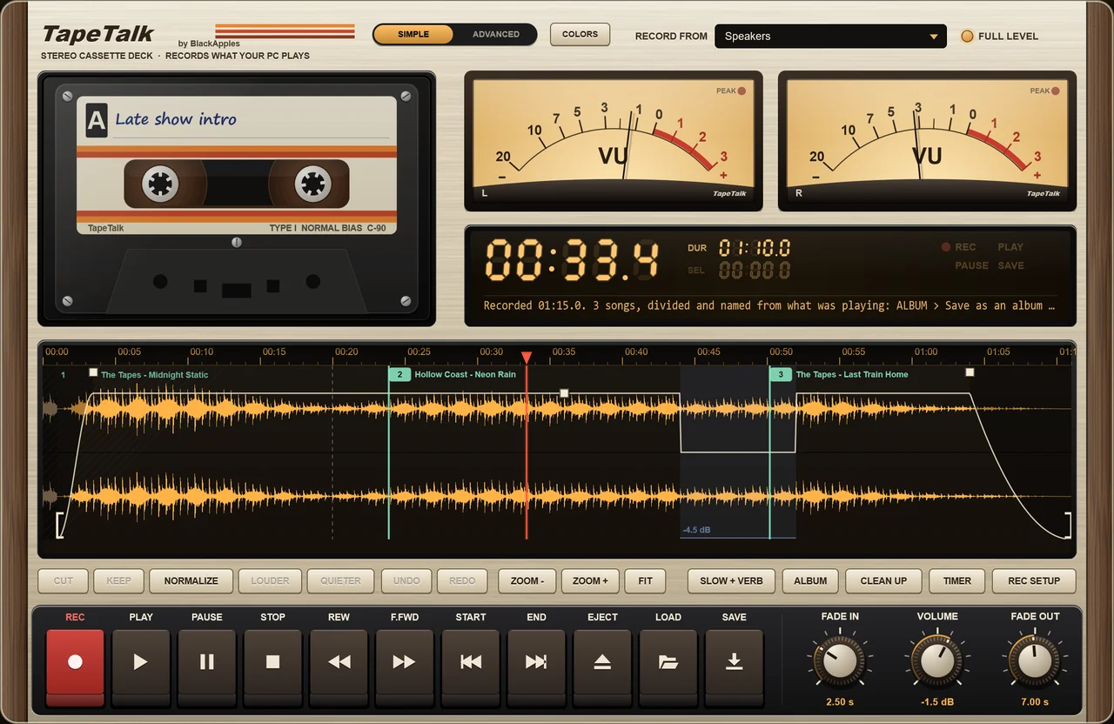This screenshot has height=724, width=1114.
Task: Switch to ADVANCED mode
Action: tap(496, 35)
